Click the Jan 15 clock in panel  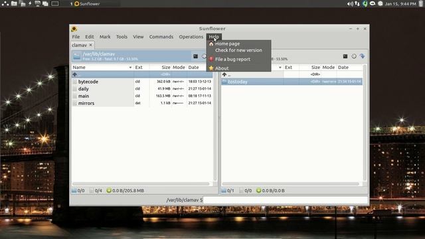coord(400,4)
